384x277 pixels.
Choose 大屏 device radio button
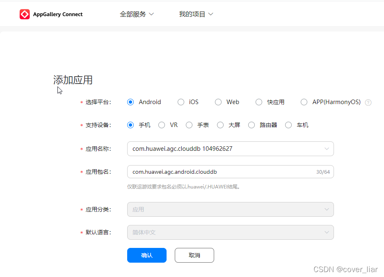click(220, 125)
